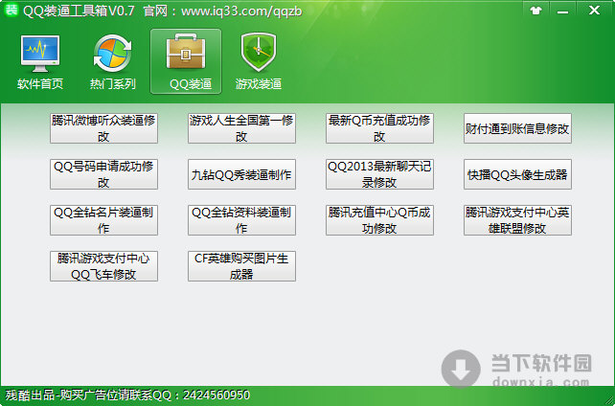Minimize the QQ装逼工具箱 window

(x=563, y=11)
